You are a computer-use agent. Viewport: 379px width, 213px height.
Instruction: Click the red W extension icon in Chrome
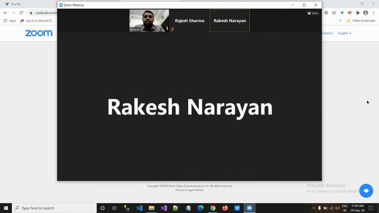pos(349,13)
